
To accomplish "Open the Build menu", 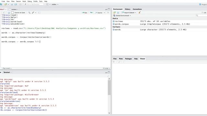I will tap(24, 1).
